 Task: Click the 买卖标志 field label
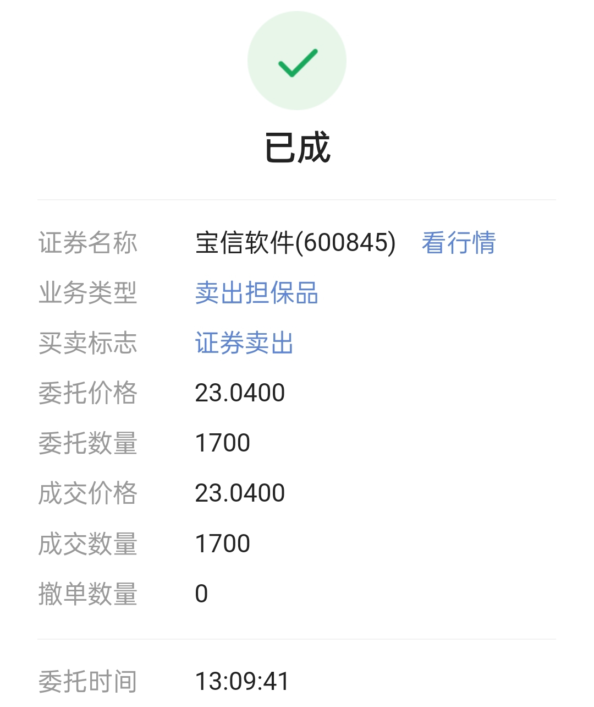88,343
